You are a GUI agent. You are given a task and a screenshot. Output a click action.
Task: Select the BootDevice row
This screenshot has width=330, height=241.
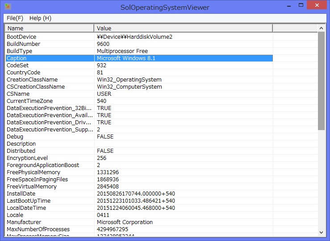[139, 37]
